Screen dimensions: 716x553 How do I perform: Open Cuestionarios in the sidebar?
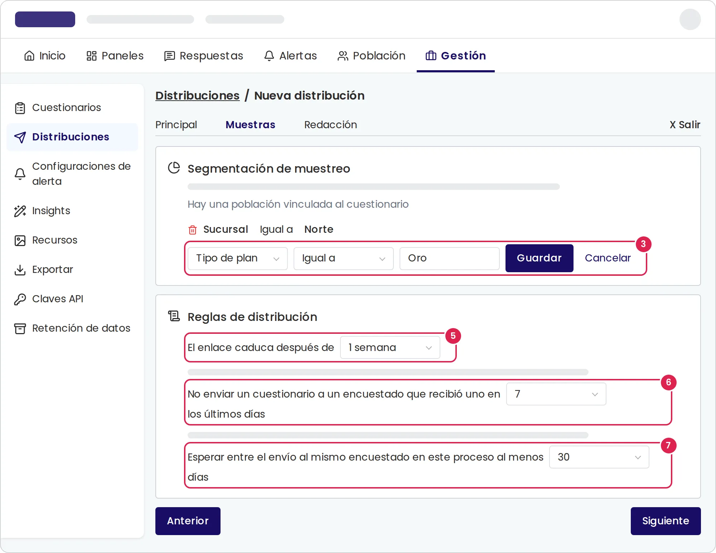click(x=72, y=108)
